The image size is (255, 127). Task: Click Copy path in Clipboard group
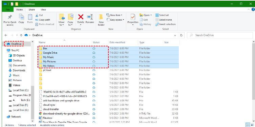[x=43, y=20]
